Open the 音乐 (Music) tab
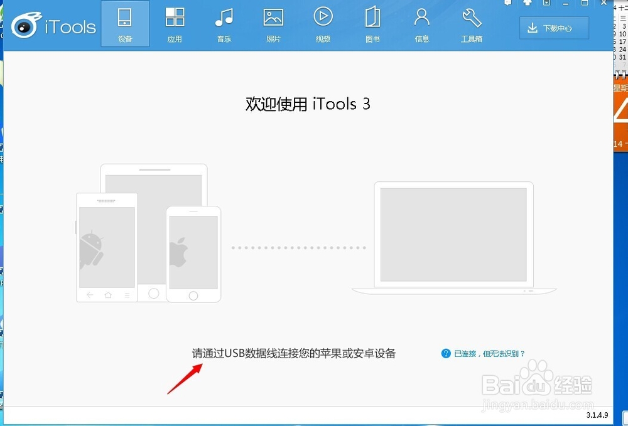This screenshot has width=628, height=426. [x=224, y=24]
